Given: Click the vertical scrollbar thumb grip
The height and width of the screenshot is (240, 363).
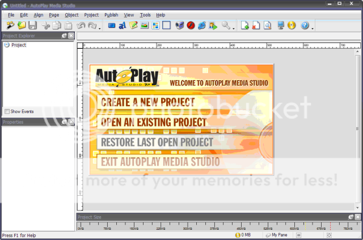Looking at the screenshot, I should pos(358,129).
